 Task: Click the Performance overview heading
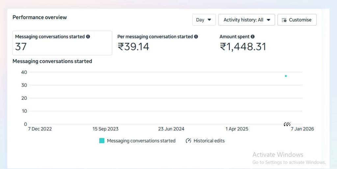[x=39, y=17]
